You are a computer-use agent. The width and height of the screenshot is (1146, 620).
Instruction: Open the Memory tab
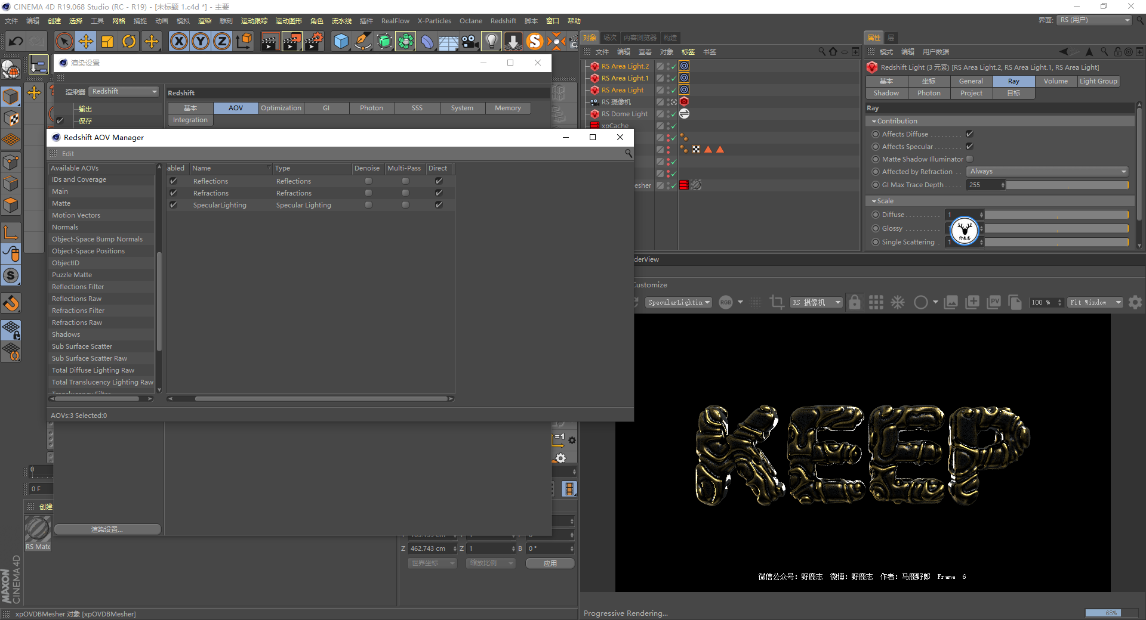tap(508, 108)
